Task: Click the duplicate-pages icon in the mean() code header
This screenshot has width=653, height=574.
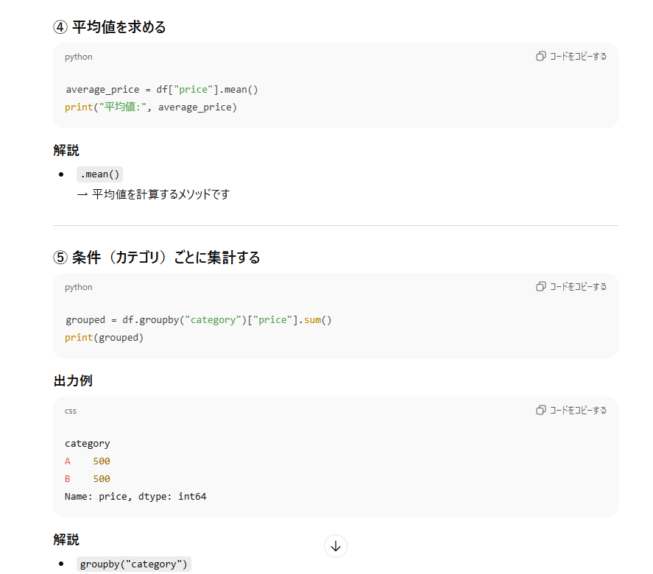Action: click(x=541, y=56)
